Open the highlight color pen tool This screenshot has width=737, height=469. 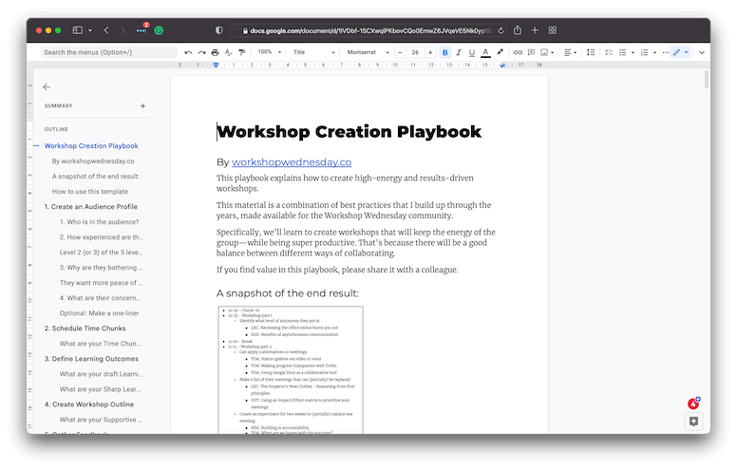click(x=501, y=52)
